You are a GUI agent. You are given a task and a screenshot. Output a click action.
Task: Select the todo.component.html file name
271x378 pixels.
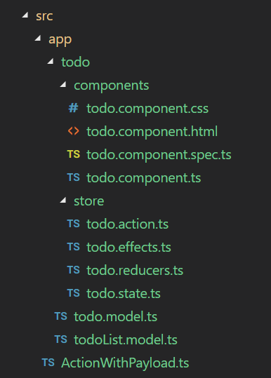point(152,131)
